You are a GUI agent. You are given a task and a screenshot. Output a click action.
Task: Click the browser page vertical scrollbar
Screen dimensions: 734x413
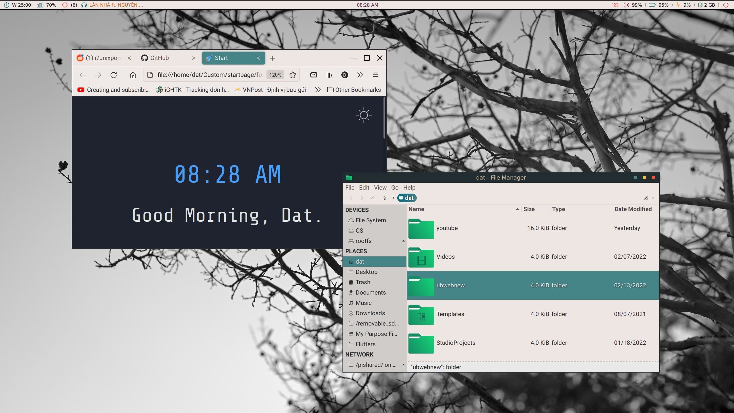pyautogui.click(x=384, y=118)
